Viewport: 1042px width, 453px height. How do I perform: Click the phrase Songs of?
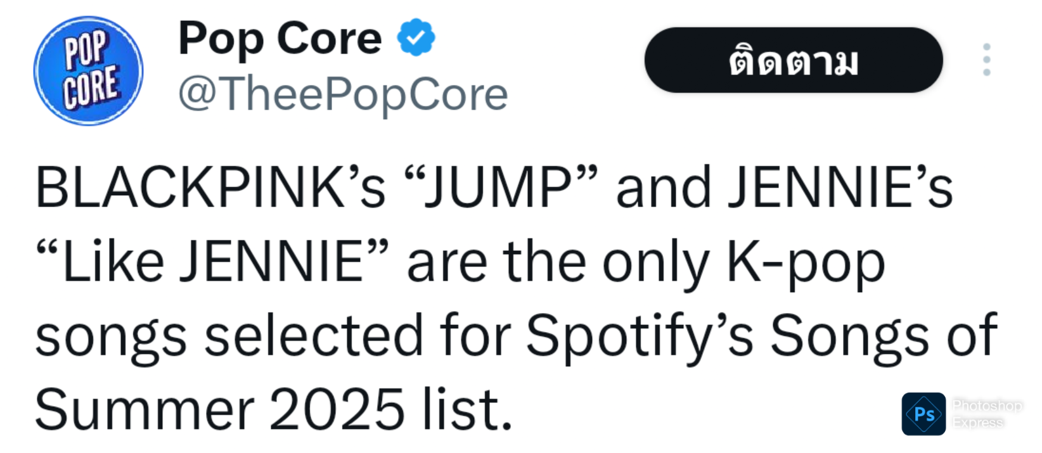pos(884,338)
